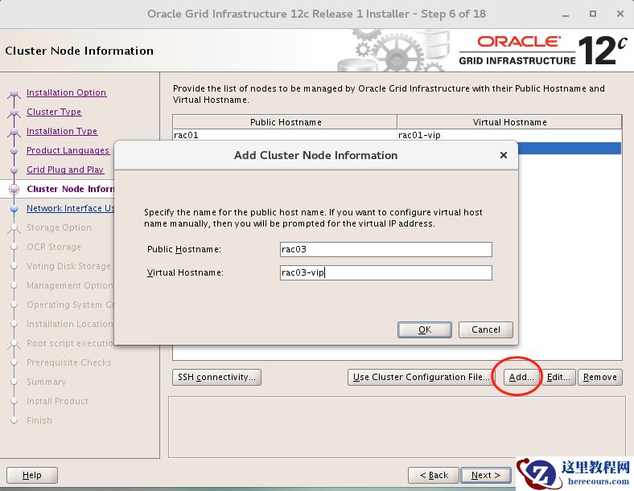
Task: Click the Voting Disk Storage step marker
Action: point(14,266)
